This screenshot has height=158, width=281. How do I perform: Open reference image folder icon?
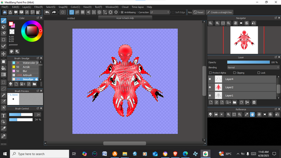tap(216, 115)
